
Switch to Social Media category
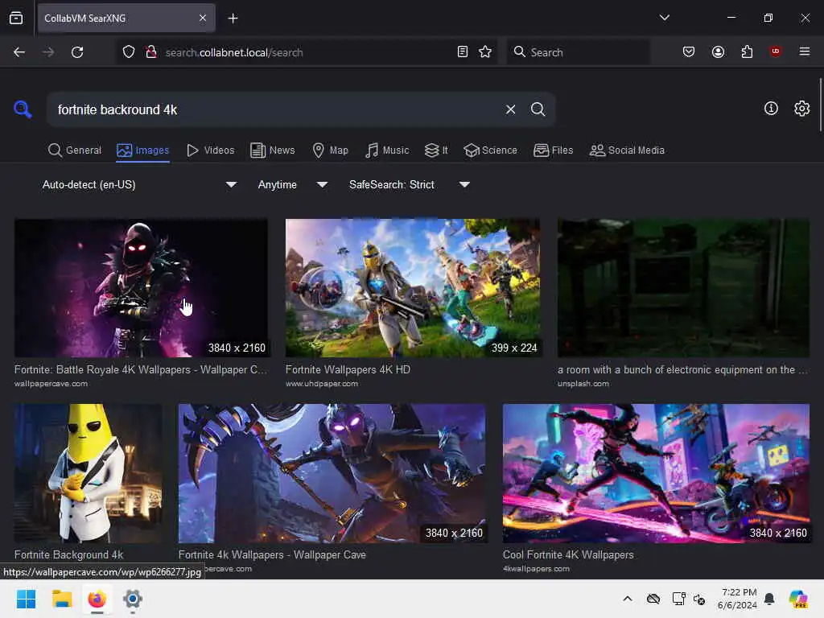click(x=627, y=150)
